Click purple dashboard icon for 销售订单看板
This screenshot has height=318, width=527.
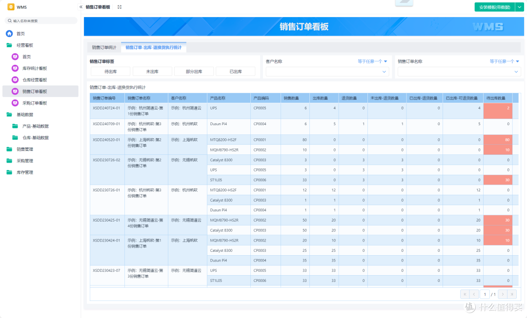(x=15, y=91)
